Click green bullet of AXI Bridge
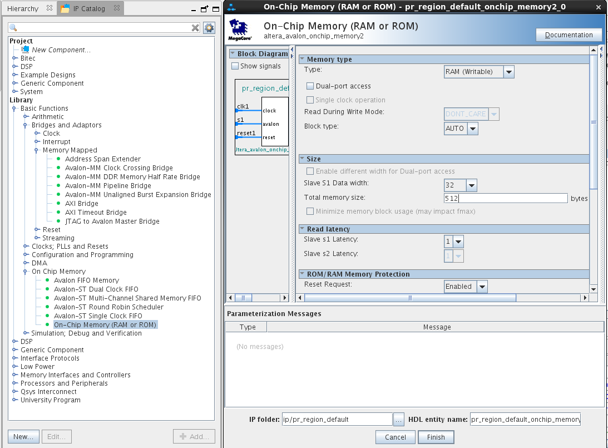Viewport: 608px width, 448px height. click(x=58, y=203)
